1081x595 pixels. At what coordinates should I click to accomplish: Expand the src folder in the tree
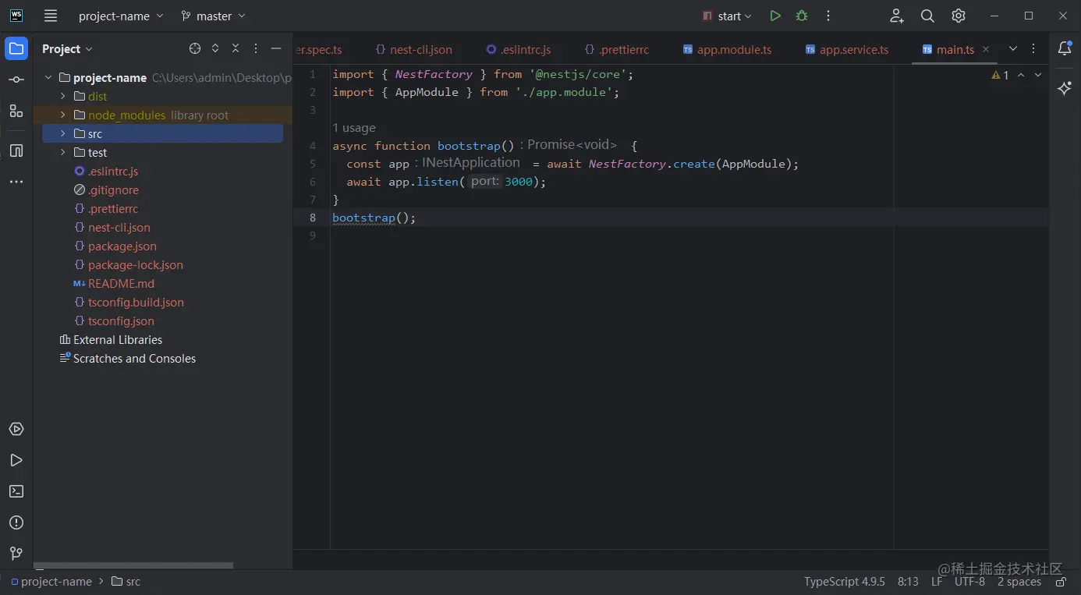[63, 134]
